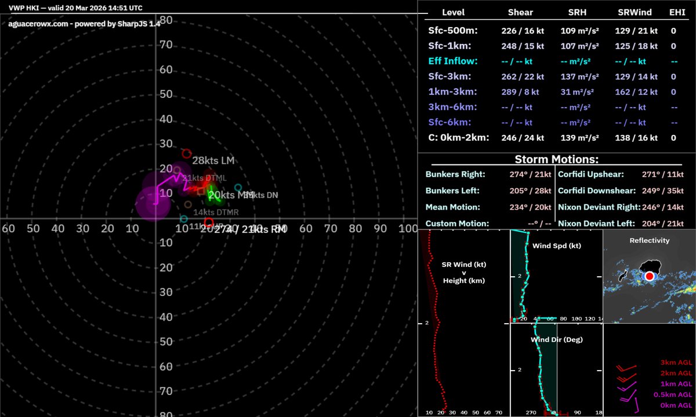The image size is (696, 417).
Task: Select the 3km-6km row label
Action: tap(453, 107)
